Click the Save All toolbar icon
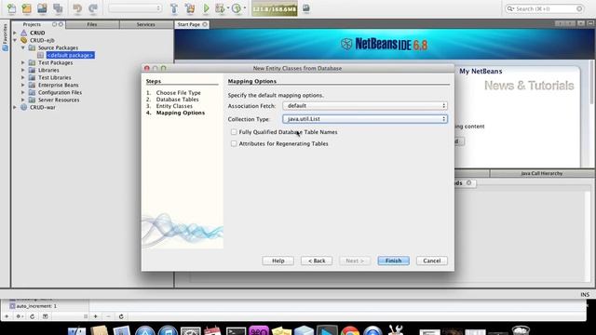This screenshot has height=335, width=596. coord(58,8)
